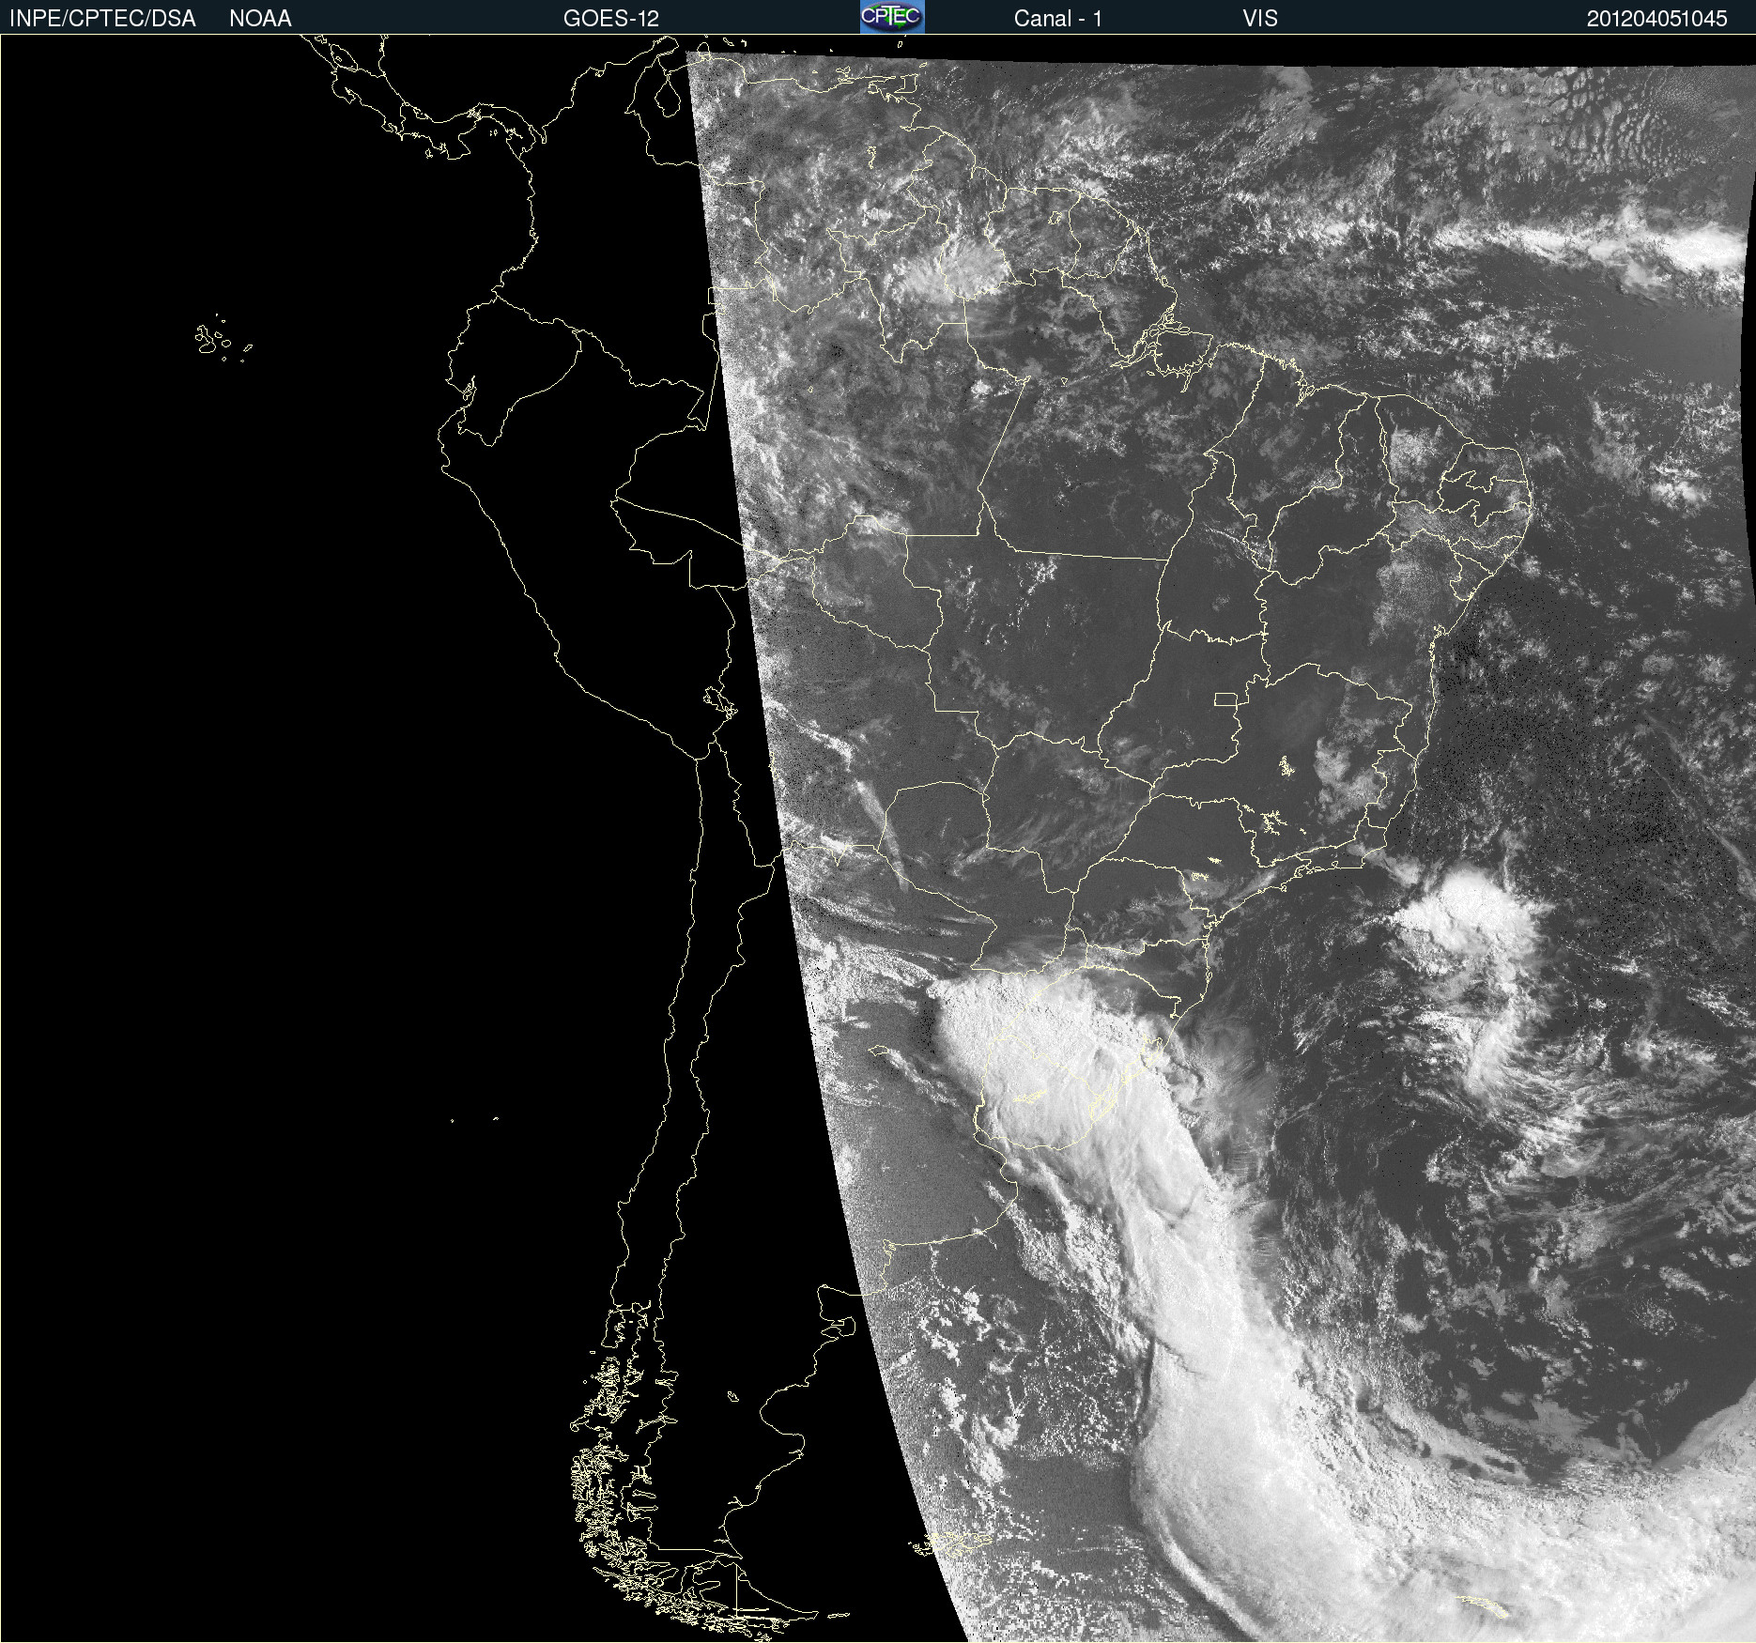The image size is (1756, 1643).
Task: Click the INPE/CPTEC/DSA header text
Action: (x=102, y=19)
